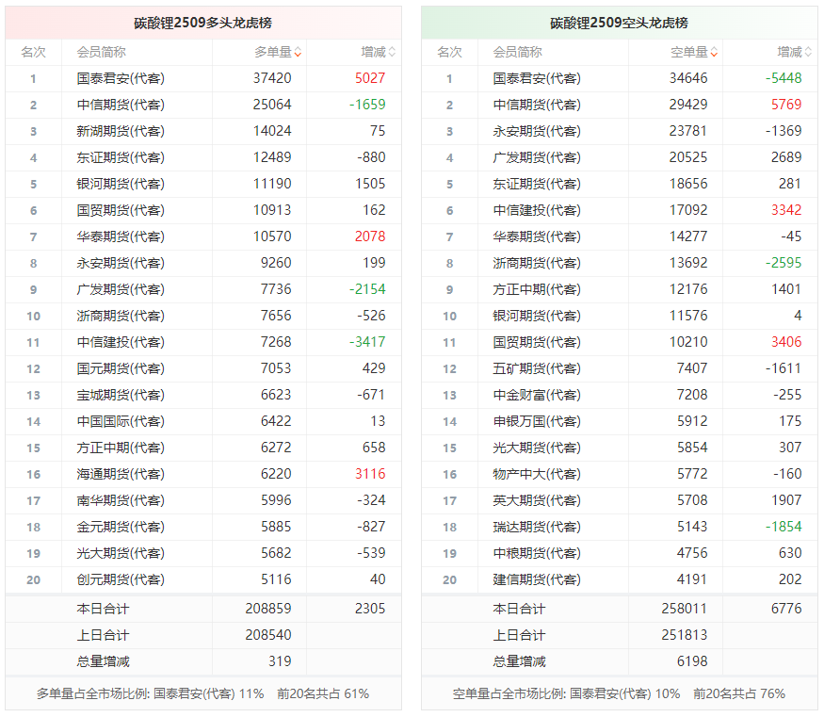
Task: Select 物产中大(代客) in short table
Action: point(537,474)
